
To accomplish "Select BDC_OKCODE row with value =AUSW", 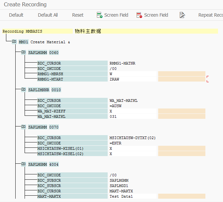I will [72, 106].
